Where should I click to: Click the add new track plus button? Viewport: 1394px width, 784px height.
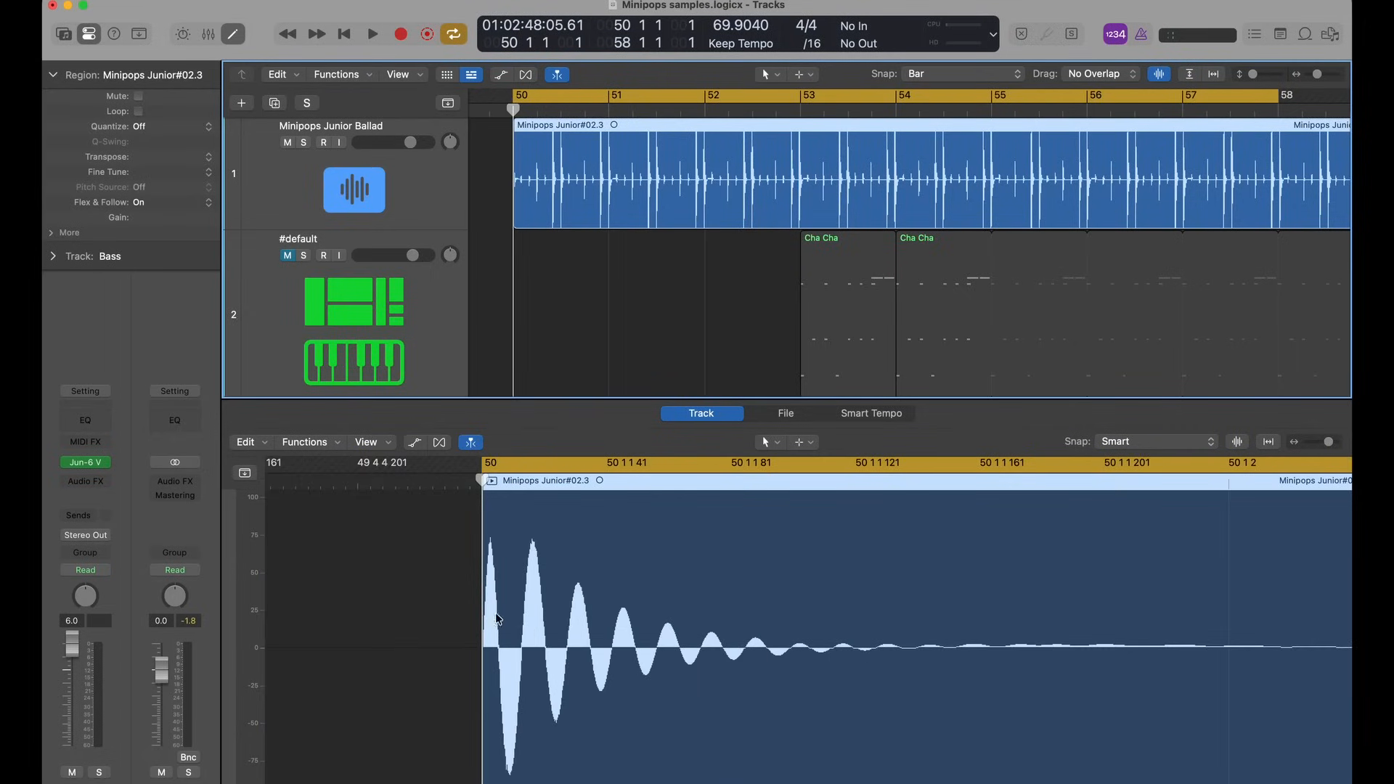tap(241, 103)
